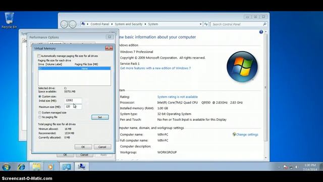Screen dimensions: 323x182
Task: Open the blue Help question mark icon
Action: pyautogui.click(x=261, y=32)
